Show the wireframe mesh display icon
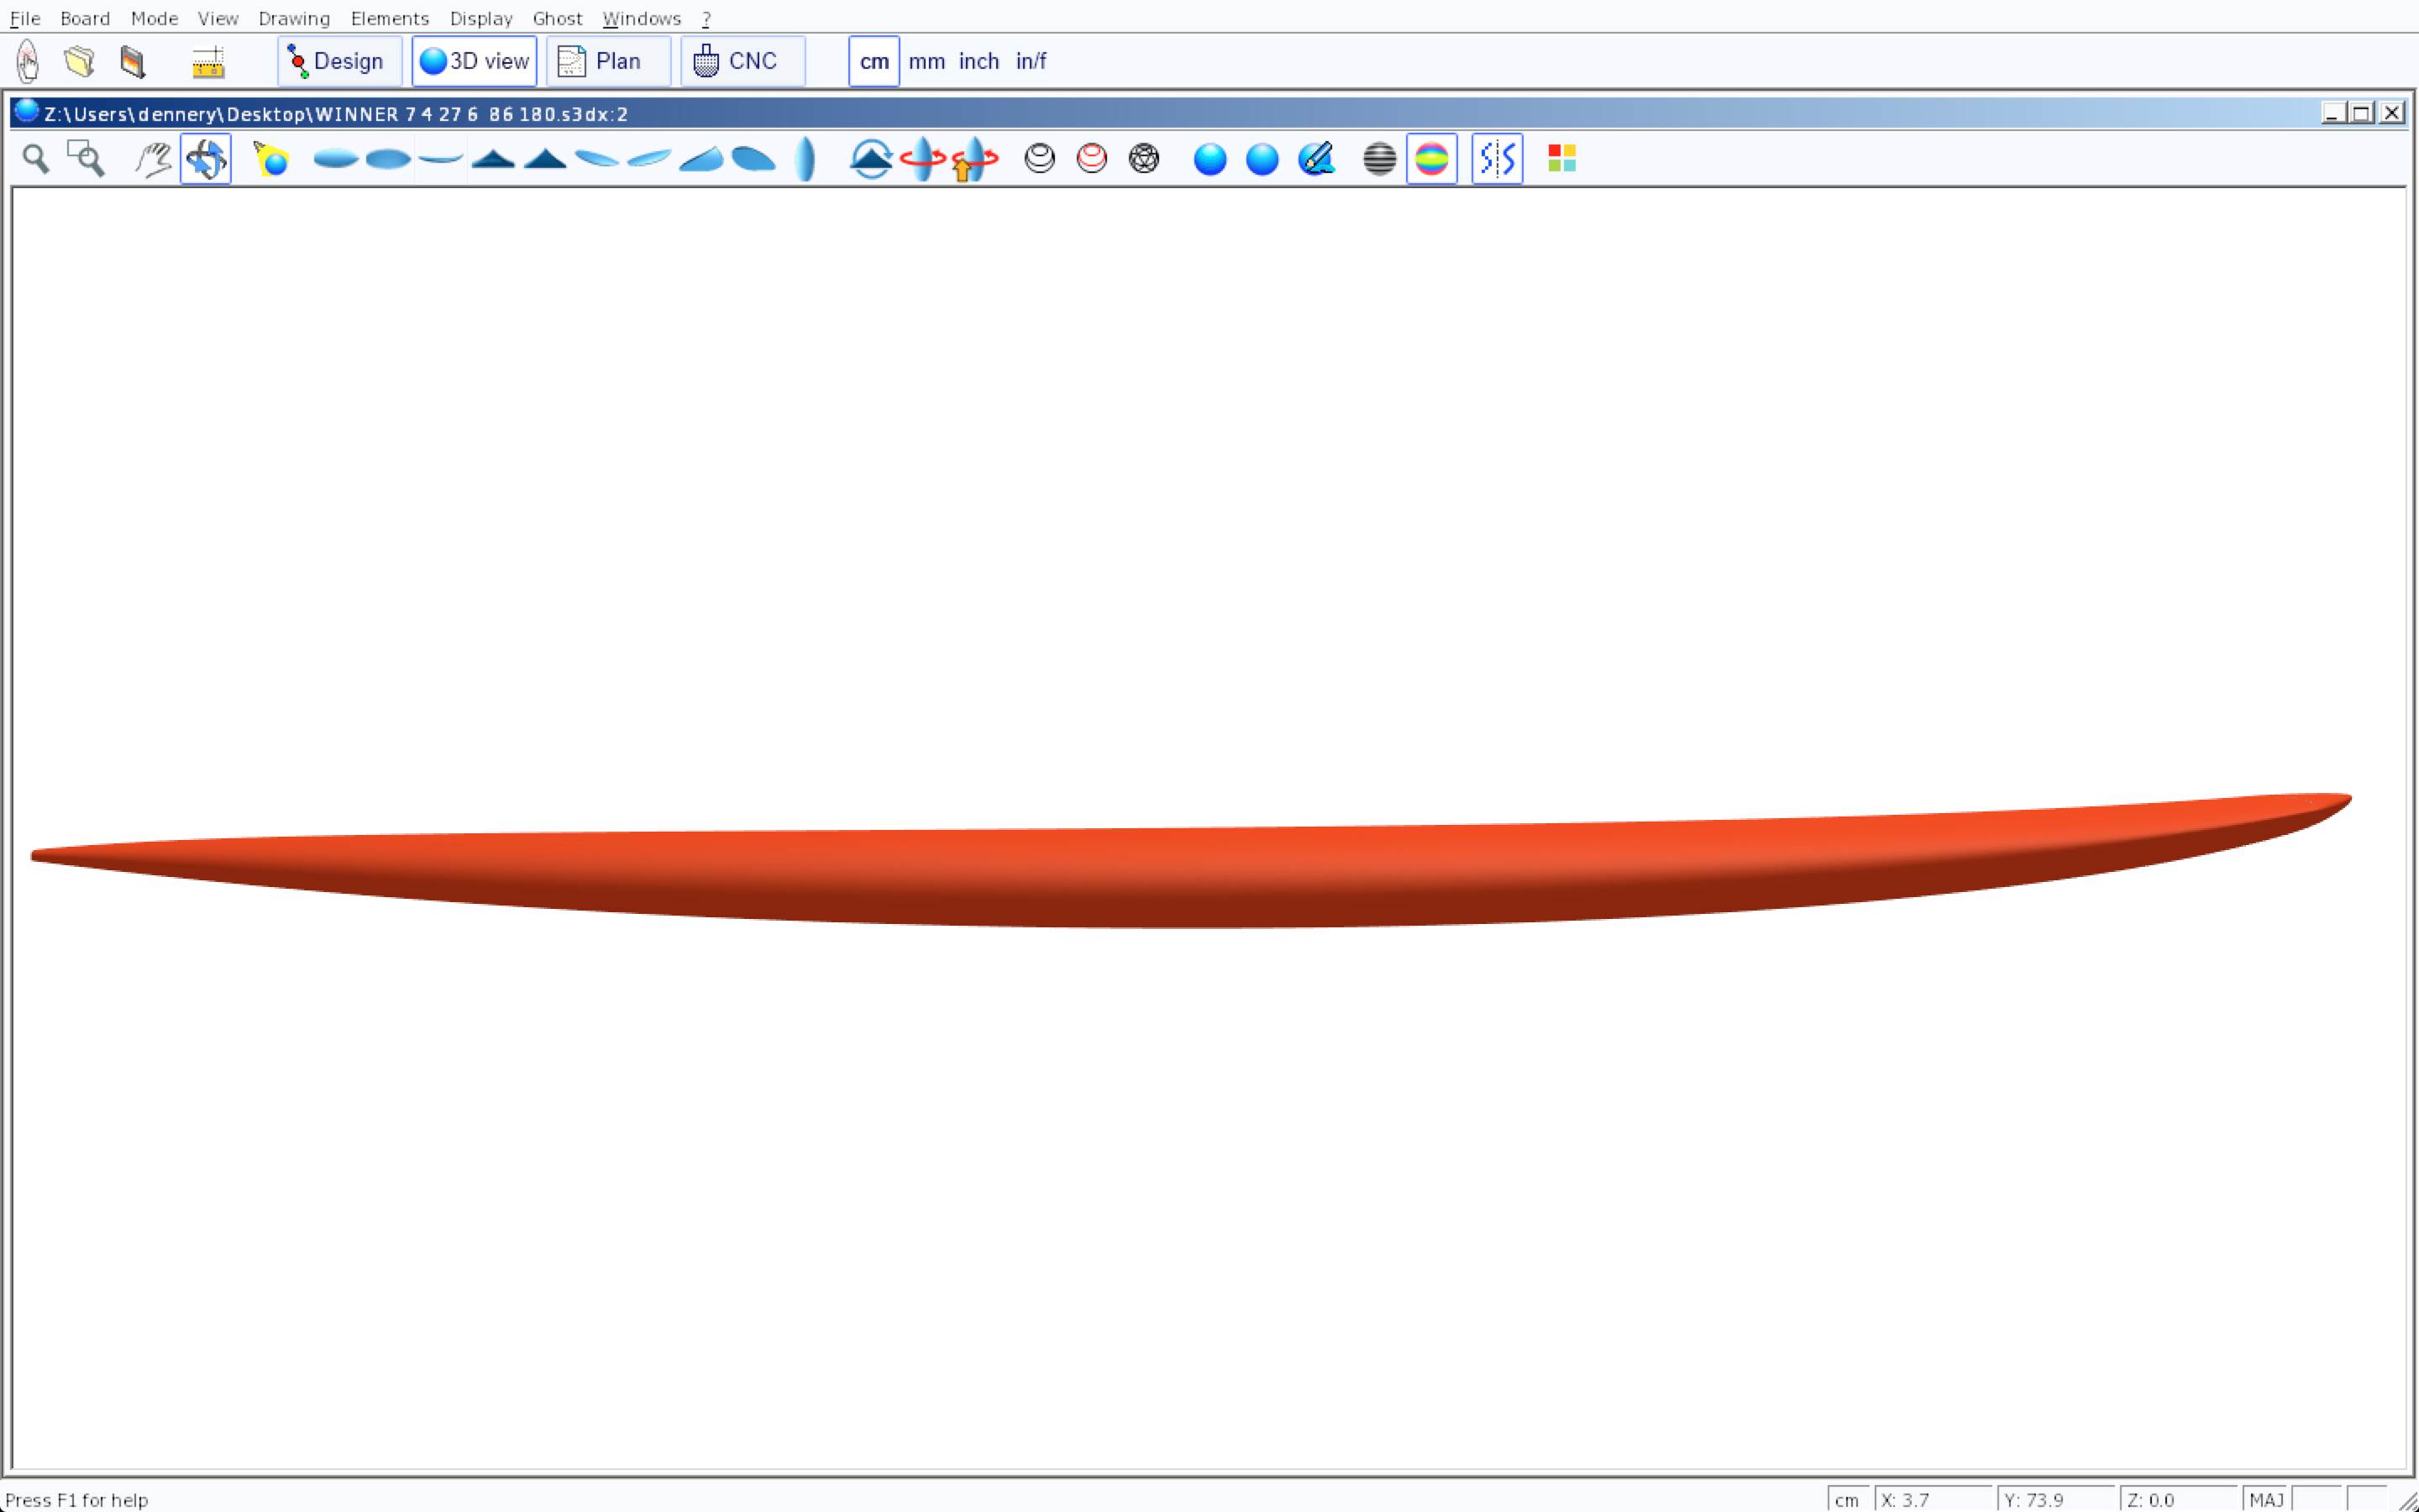This screenshot has width=2419, height=1512. [x=1143, y=159]
